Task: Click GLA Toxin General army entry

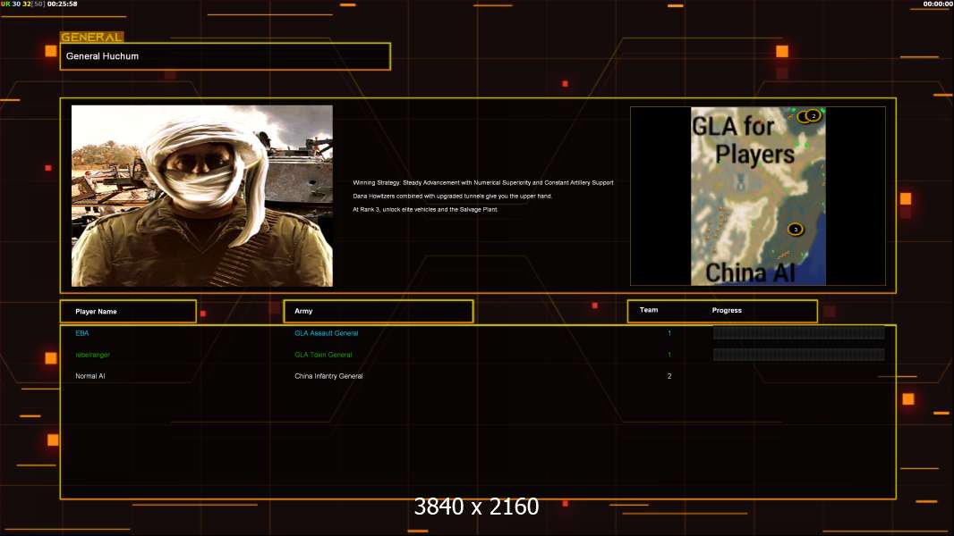Action: [x=323, y=355]
